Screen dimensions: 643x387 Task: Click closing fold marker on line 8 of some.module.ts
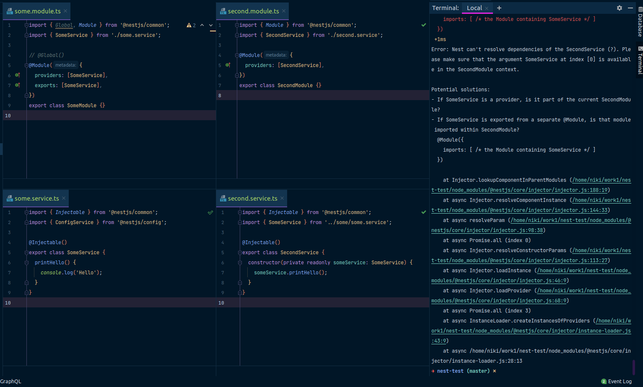pos(26,95)
